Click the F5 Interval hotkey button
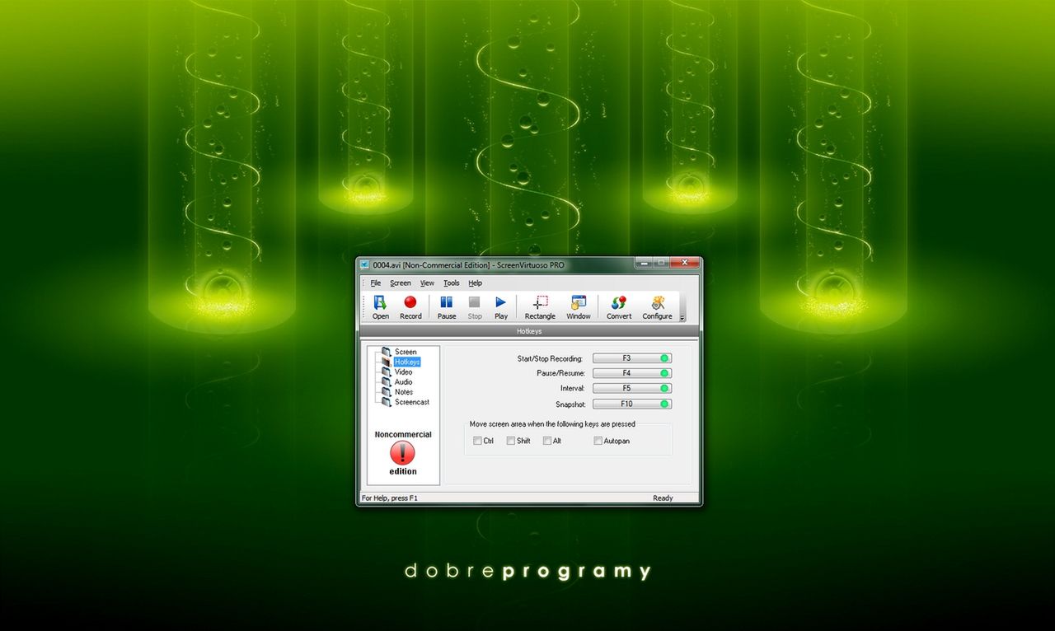The height and width of the screenshot is (631, 1055). pos(632,388)
